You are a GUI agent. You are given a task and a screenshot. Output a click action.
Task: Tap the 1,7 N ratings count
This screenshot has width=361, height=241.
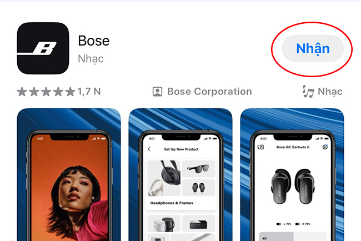(89, 92)
